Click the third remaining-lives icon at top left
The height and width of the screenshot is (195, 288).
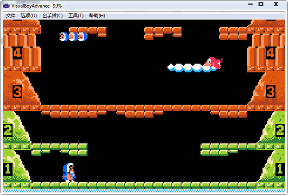[x=82, y=36]
